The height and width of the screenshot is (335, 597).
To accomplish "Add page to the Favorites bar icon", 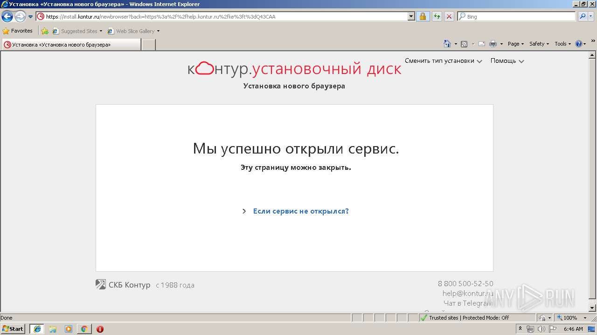I will coord(45,31).
